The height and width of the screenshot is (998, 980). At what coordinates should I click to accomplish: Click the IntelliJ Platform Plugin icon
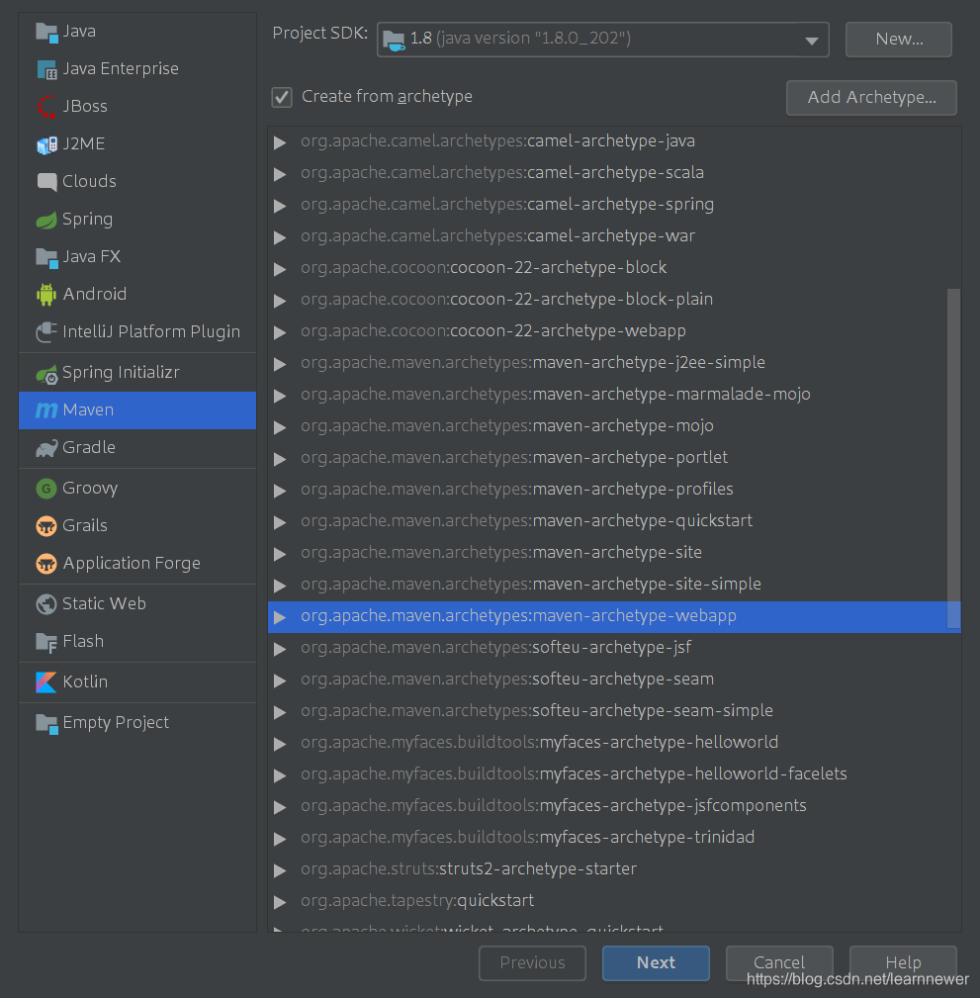(46, 331)
